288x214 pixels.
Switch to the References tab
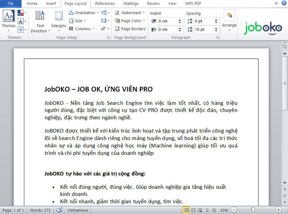tap(105, 4)
